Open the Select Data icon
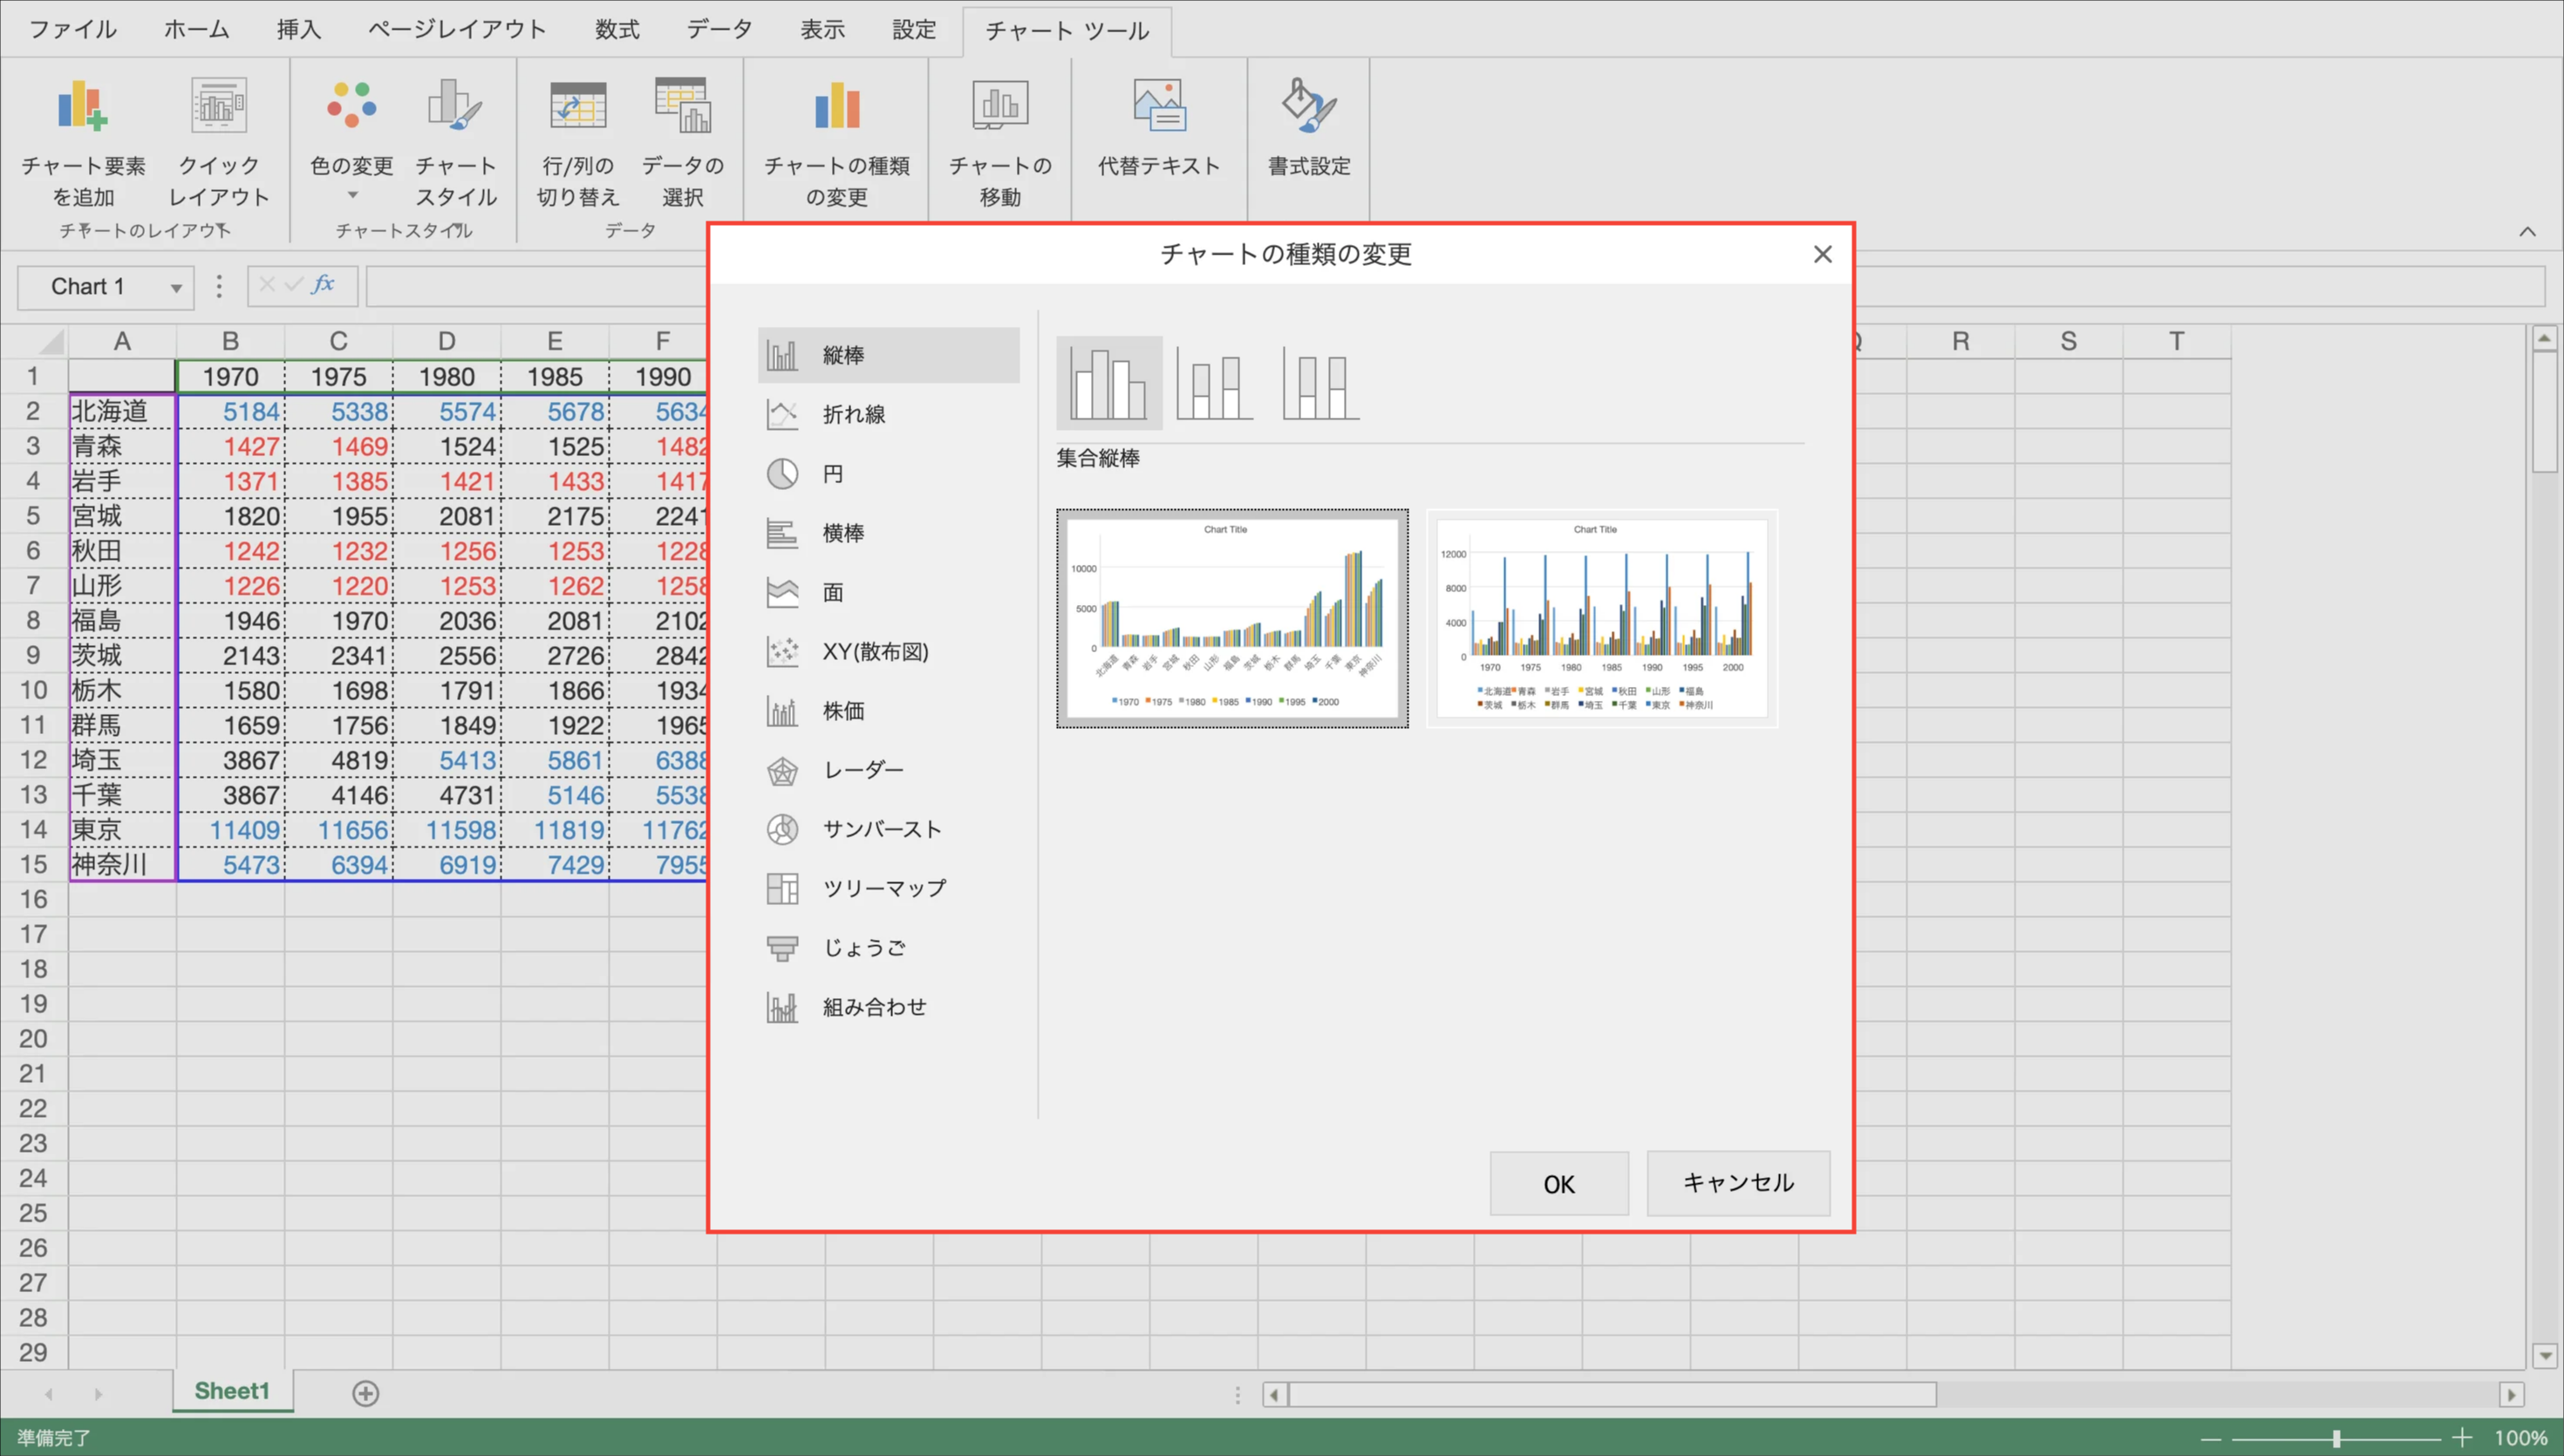 (683, 107)
